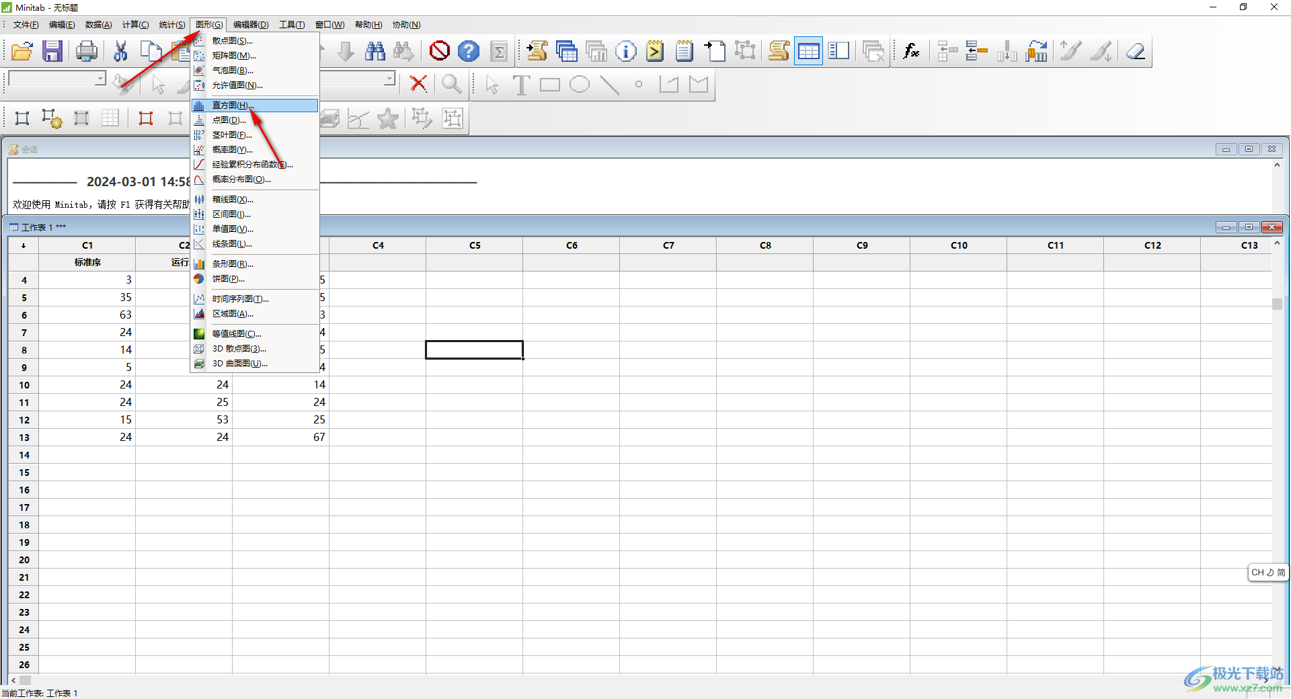This screenshot has width=1291, height=699.
Task: Click the Show ReportPad notepad icon
Action: click(x=684, y=51)
